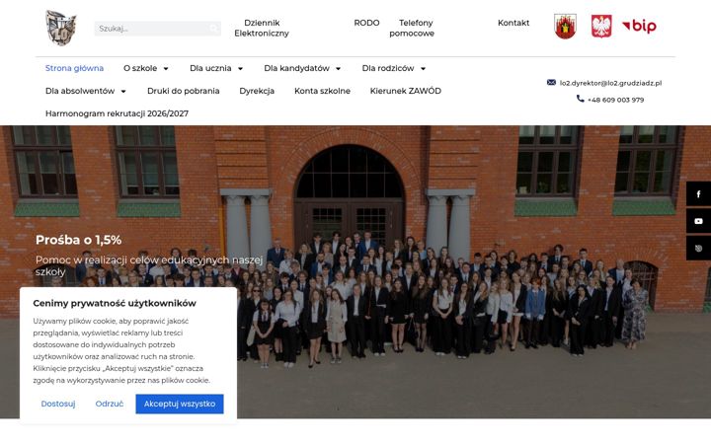This screenshot has width=711, height=444.
Task: Click the envelope email icon
Action: (x=551, y=83)
